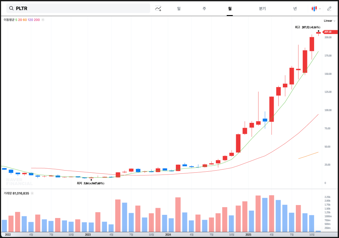339x238 pixels.
Task: Switch to the 일 daily tab
Action: (x=179, y=8)
